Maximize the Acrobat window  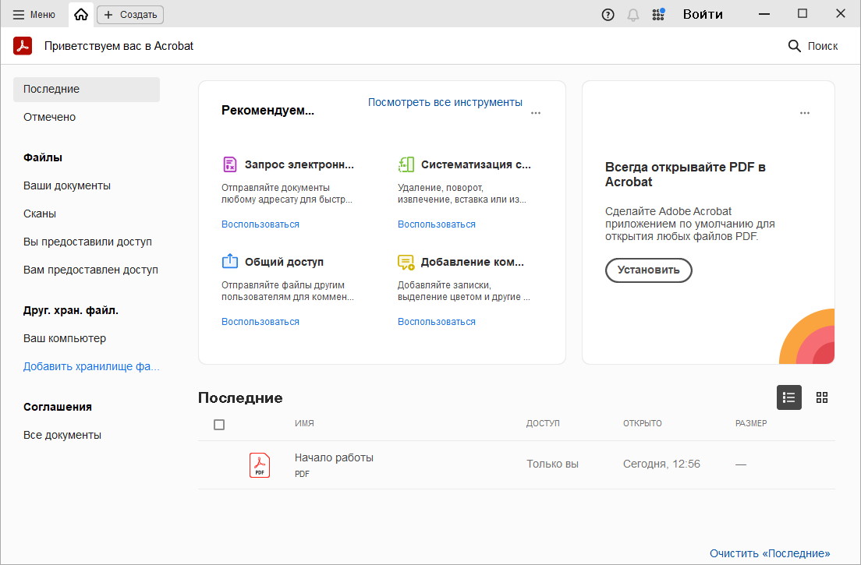(x=803, y=14)
